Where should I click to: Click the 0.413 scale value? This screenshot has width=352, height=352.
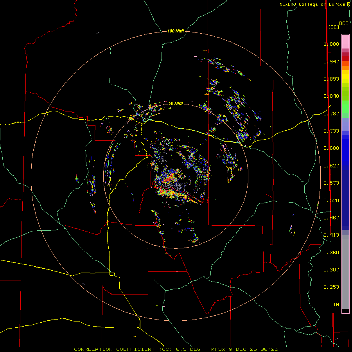pyautogui.click(x=331, y=235)
